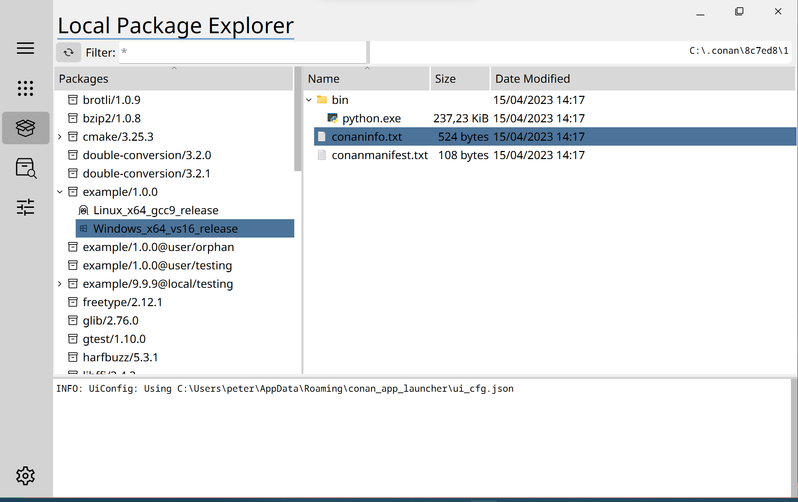
Task: Collapse the bin folder
Action: [309, 100]
